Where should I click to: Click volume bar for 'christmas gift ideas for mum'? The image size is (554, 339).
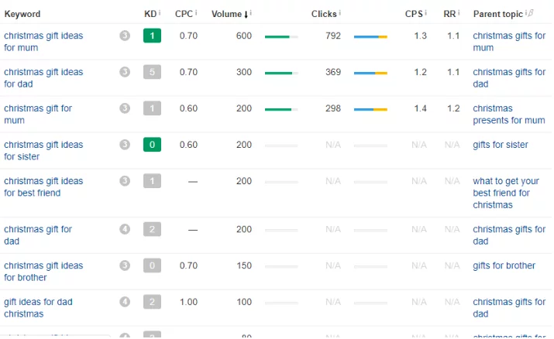[x=281, y=36]
